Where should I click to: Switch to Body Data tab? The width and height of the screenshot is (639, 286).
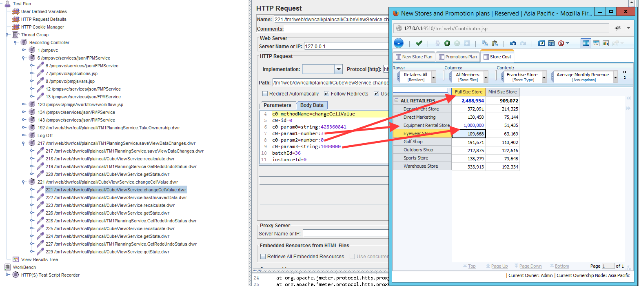312,105
